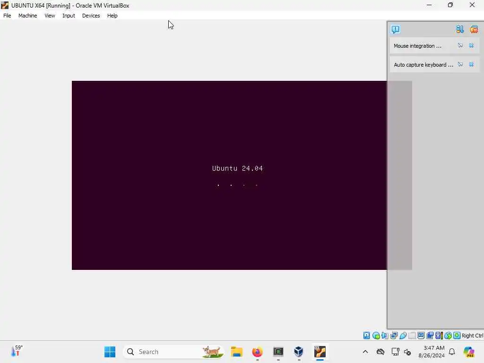This screenshot has width=484, height=363.
Task: Click the network tray icon
Action: pyautogui.click(x=396, y=352)
